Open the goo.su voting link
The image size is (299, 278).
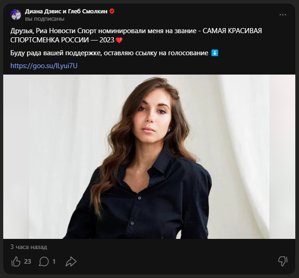(x=43, y=66)
